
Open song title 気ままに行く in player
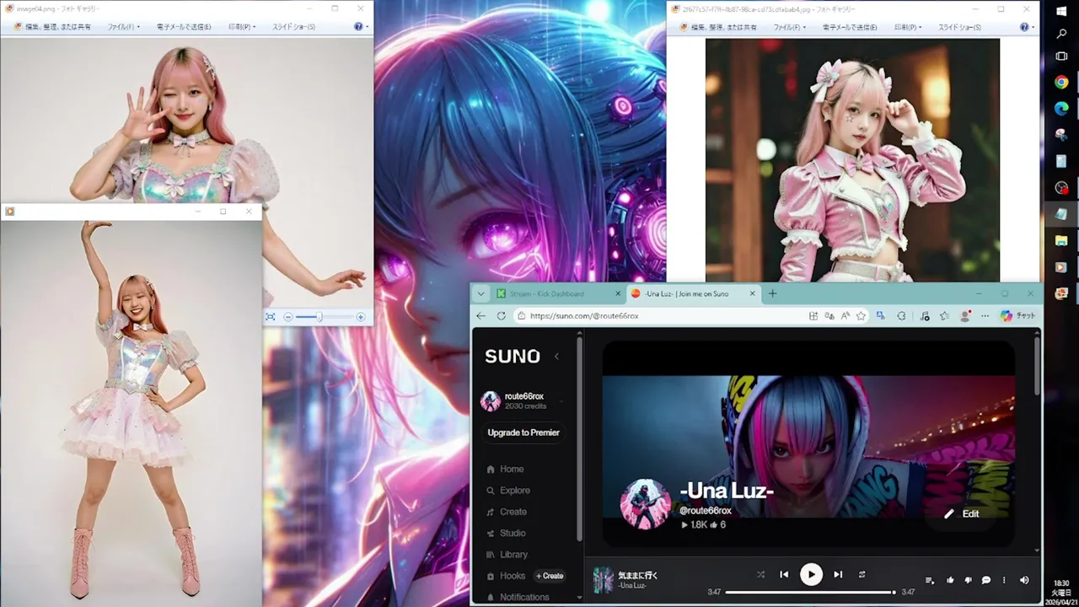click(x=637, y=575)
